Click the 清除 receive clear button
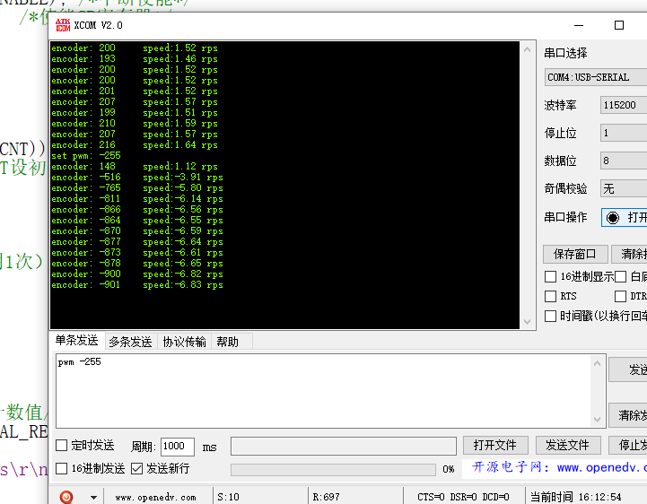This screenshot has height=504, width=647. tap(629, 254)
